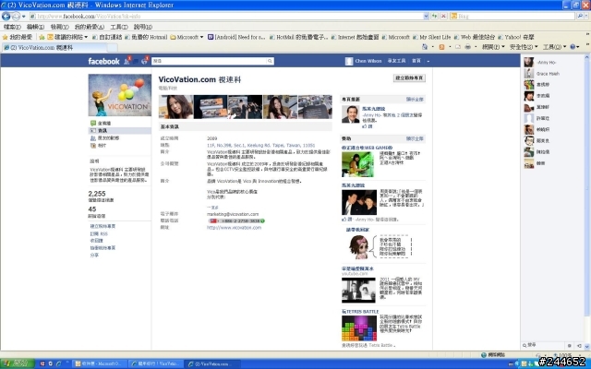Open the www.vicovation.com website link
The image size is (591, 369).
(234, 228)
